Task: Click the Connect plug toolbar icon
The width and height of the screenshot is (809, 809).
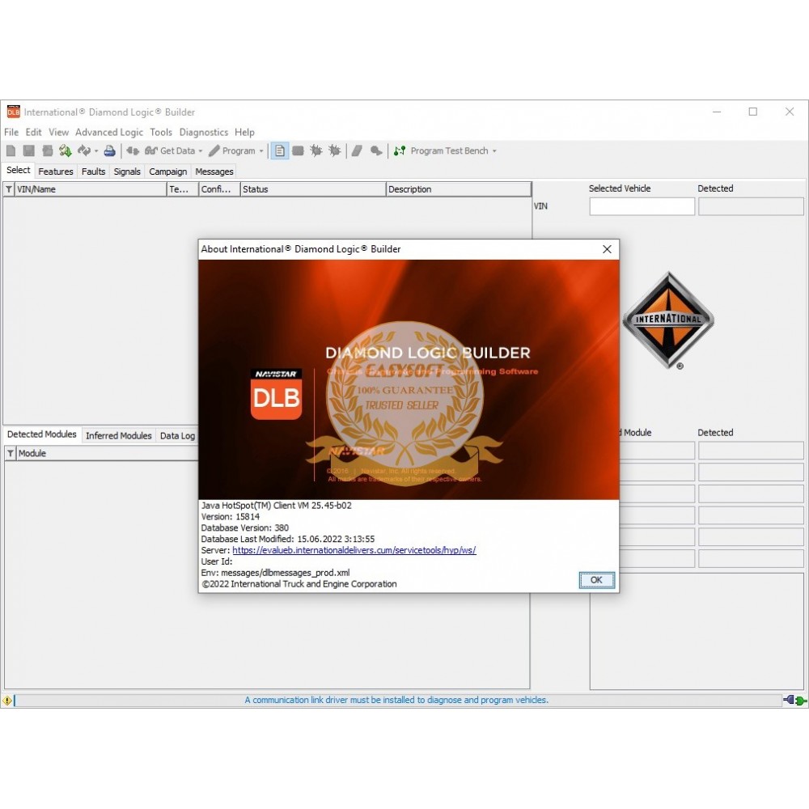Action: [x=133, y=150]
